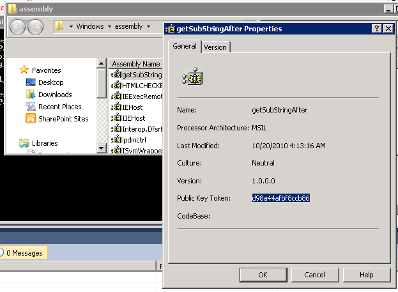The width and height of the screenshot is (398, 292).
Task: Click the large assembly icon in Properties dialog
Action: (192, 77)
